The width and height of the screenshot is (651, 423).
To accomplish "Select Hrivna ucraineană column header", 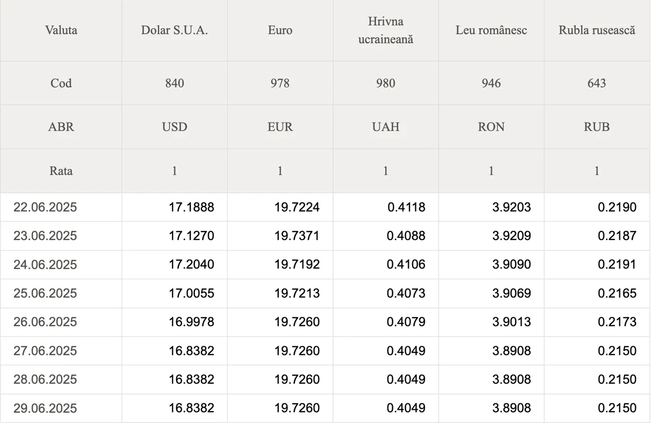I will 386,30.
